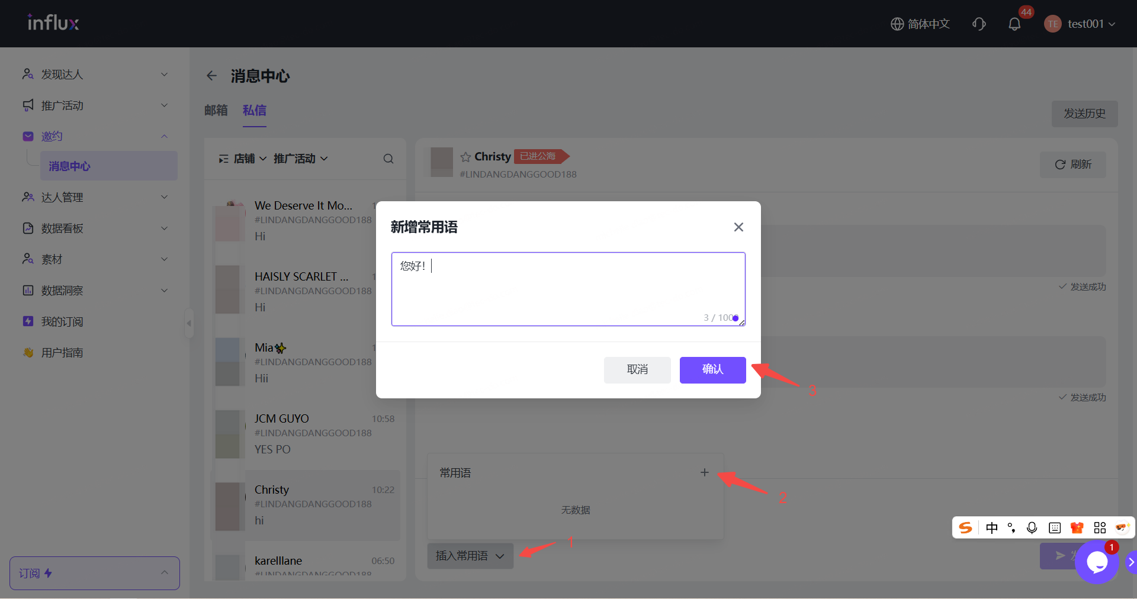Toggle Sogou input 中 language mode
The image size is (1137, 599).
(x=992, y=527)
